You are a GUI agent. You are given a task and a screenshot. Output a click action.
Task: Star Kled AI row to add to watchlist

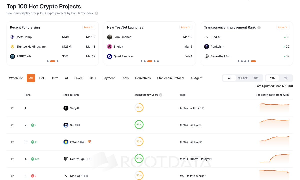12,176
